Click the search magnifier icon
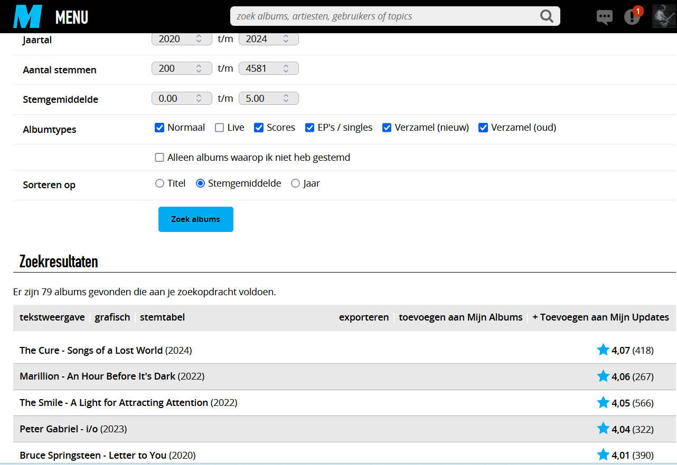Screen dimensions: 677x465 click(547, 16)
